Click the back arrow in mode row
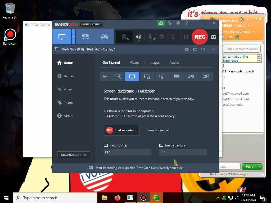271x203 pixels. 105,76
